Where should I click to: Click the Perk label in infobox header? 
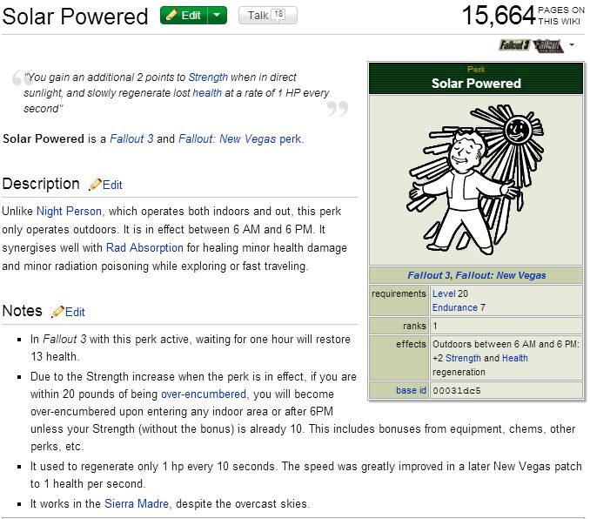tap(476, 70)
